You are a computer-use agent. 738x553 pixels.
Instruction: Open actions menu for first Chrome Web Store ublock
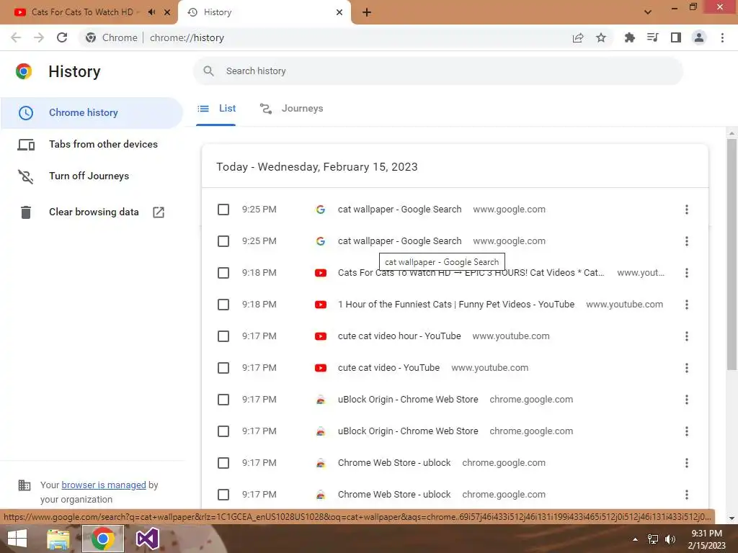coord(687,463)
